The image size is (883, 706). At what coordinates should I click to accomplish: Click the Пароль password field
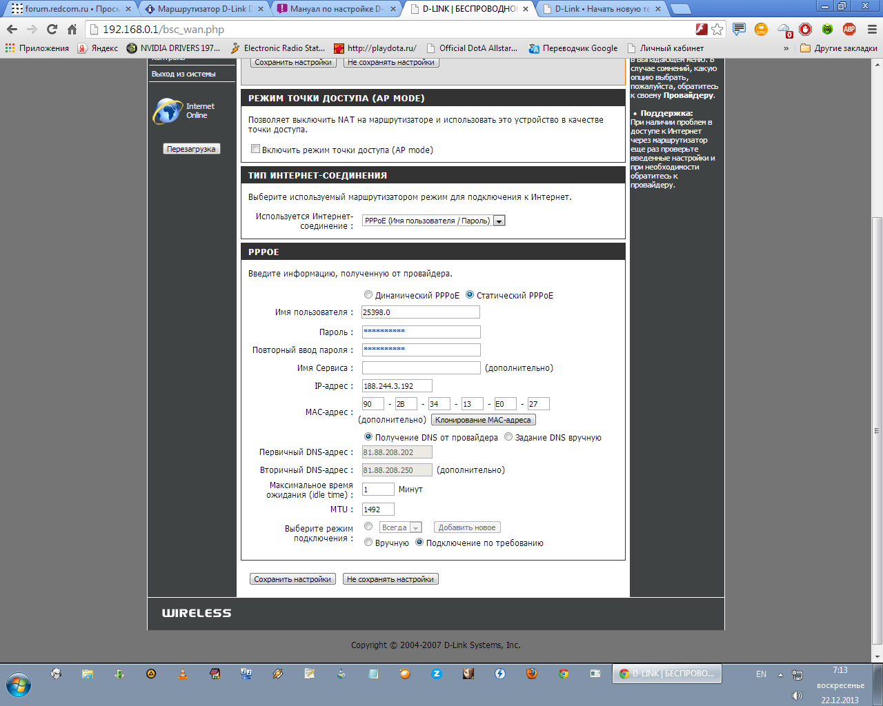click(x=421, y=332)
